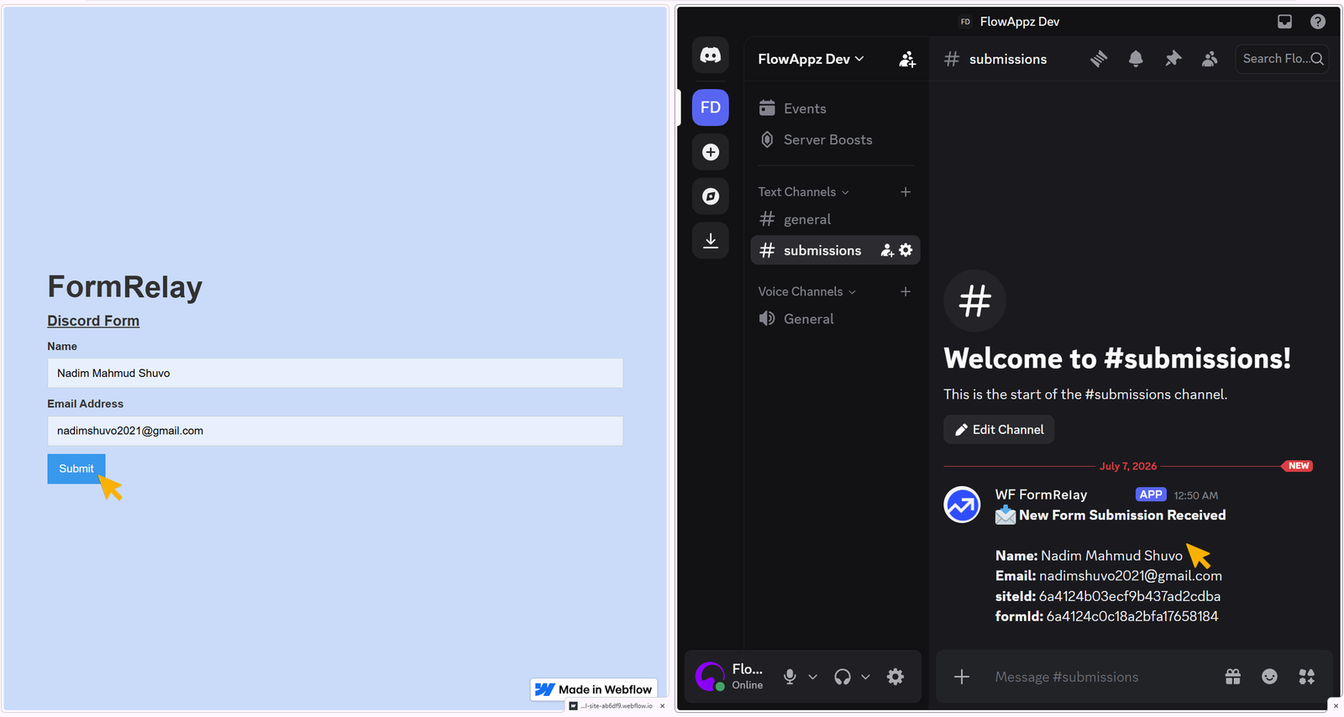Open microphone input options chevron

pos(812,677)
